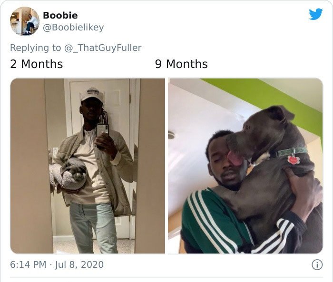Click the 2 Months caption text
This screenshot has height=282, width=333.
coord(37,64)
